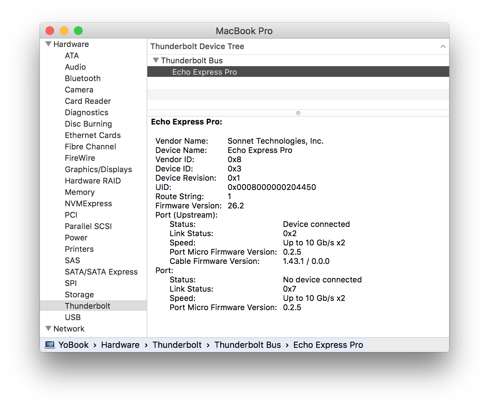Select Camera in the sidebar
Image resolution: width=489 pixels, height=409 pixels.
click(x=79, y=90)
